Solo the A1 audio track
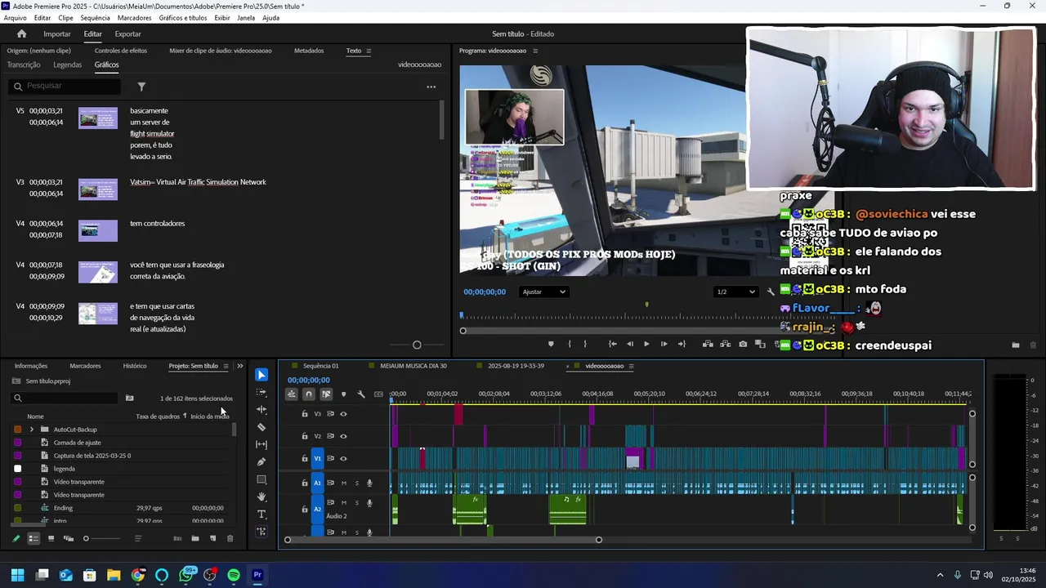This screenshot has width=1046, height=588. tap(356, 483)
